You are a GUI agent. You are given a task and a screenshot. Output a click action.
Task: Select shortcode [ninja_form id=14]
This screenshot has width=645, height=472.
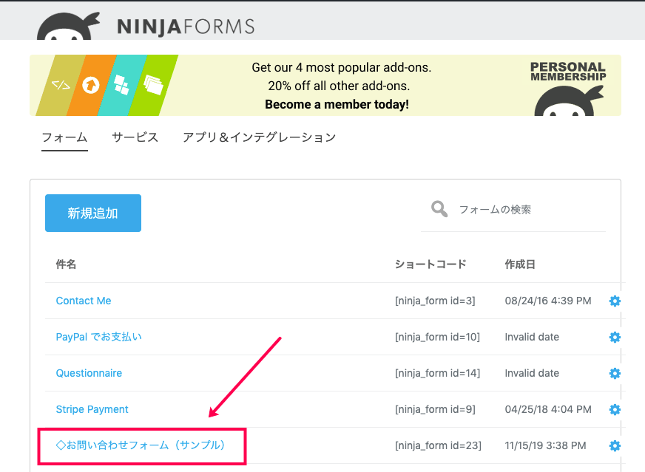pos(437,373)
